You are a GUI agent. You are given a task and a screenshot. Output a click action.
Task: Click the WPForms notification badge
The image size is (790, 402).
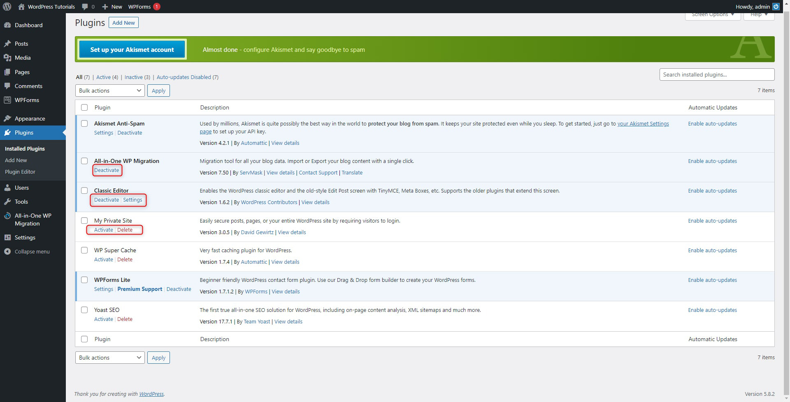[x=157, y=7]
